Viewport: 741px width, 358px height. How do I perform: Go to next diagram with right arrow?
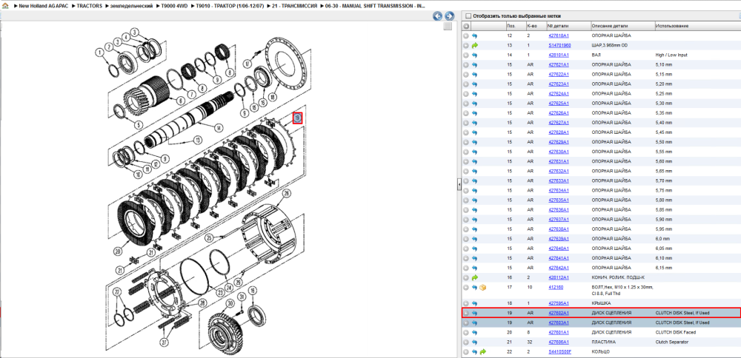pos(450,16)
